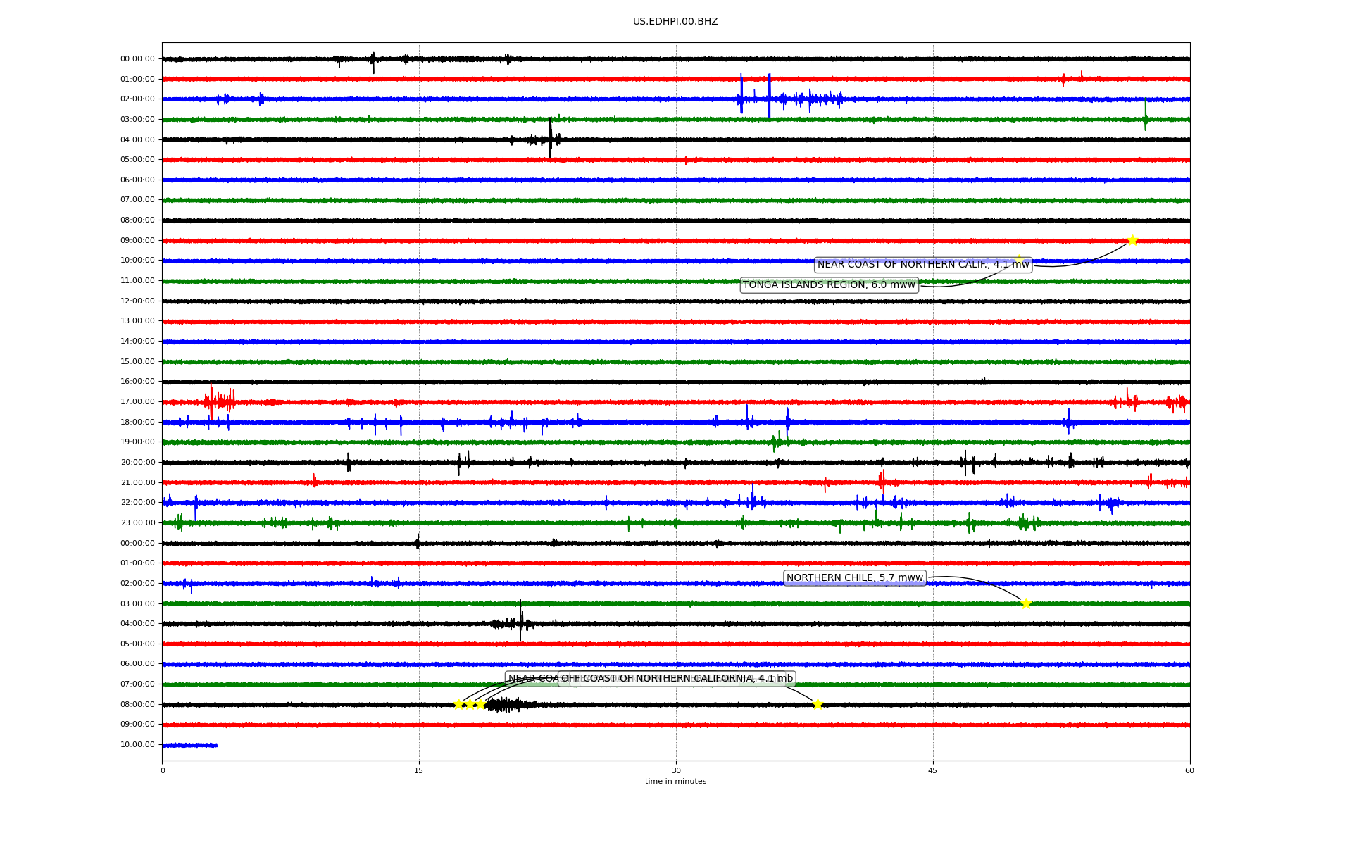1352x845 pixels.
Task: Click the NEAR COAST OF NORTHERN CALIF., 4.1 mw label
Action: point(923,265)
